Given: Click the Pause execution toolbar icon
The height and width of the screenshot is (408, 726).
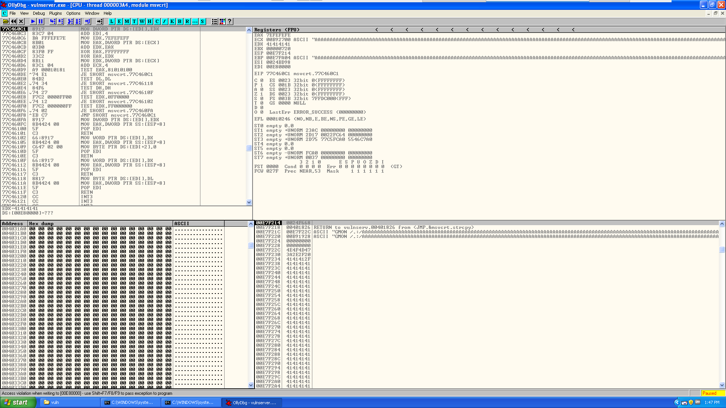Looking at the screenshot, I should [x=41, y=22].
